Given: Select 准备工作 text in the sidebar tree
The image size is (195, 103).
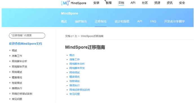Looking at the screenshot, I should click(x=17, y=56).
